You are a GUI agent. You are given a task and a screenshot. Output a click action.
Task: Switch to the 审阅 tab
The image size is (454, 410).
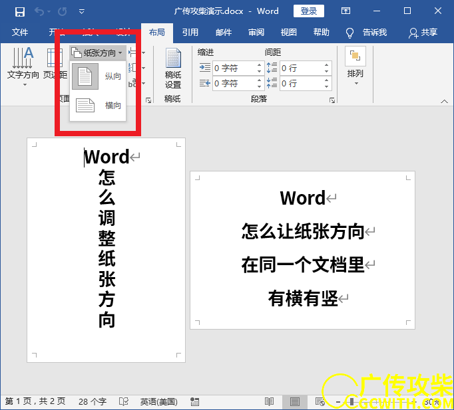[x=256, y=32]
